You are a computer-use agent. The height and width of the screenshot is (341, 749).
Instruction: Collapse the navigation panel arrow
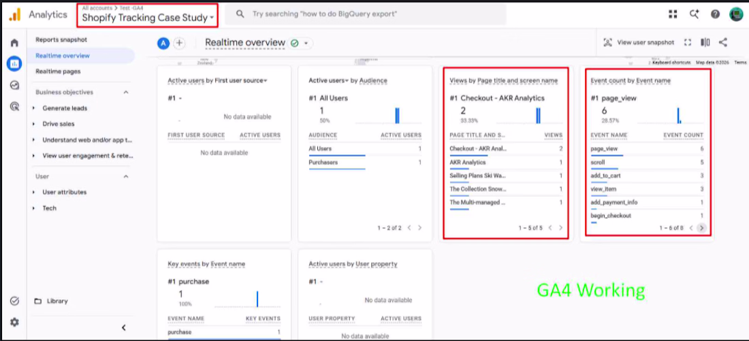124,327
